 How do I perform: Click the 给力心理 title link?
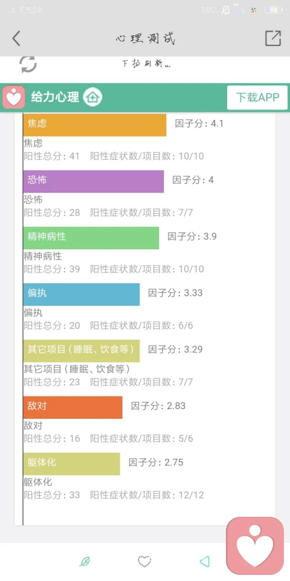[x=55, y=97]
